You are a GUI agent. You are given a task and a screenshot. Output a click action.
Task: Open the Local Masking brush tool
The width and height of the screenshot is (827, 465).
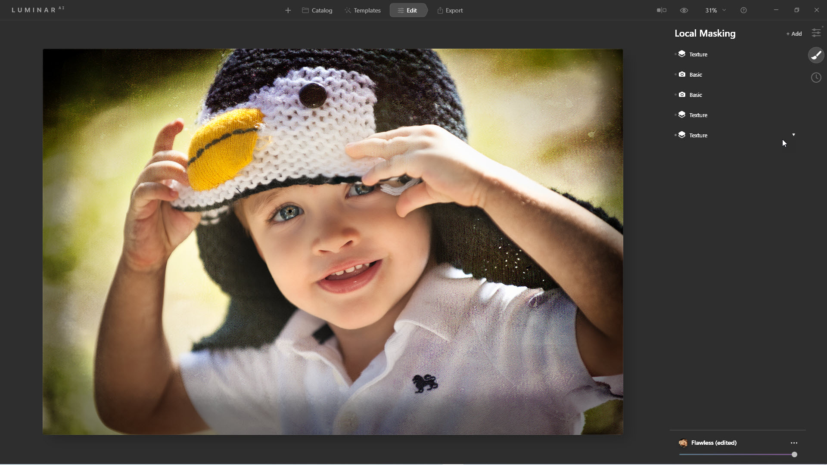816,55
